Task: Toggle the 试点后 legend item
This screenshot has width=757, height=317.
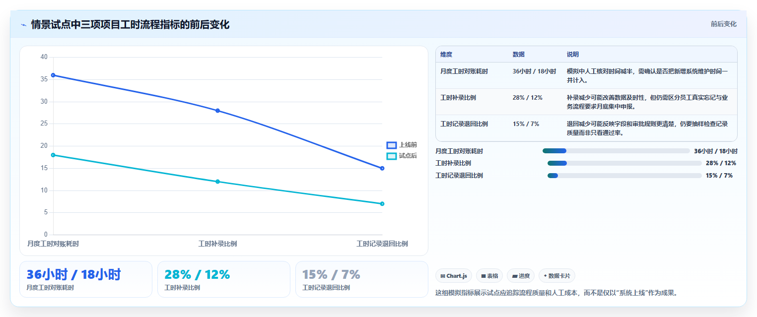Action: tap(402, 156)
